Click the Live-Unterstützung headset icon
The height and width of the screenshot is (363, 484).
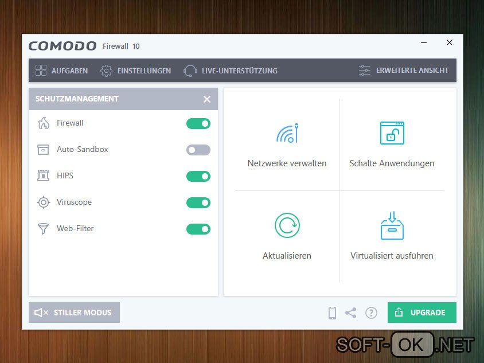point(190,71)
